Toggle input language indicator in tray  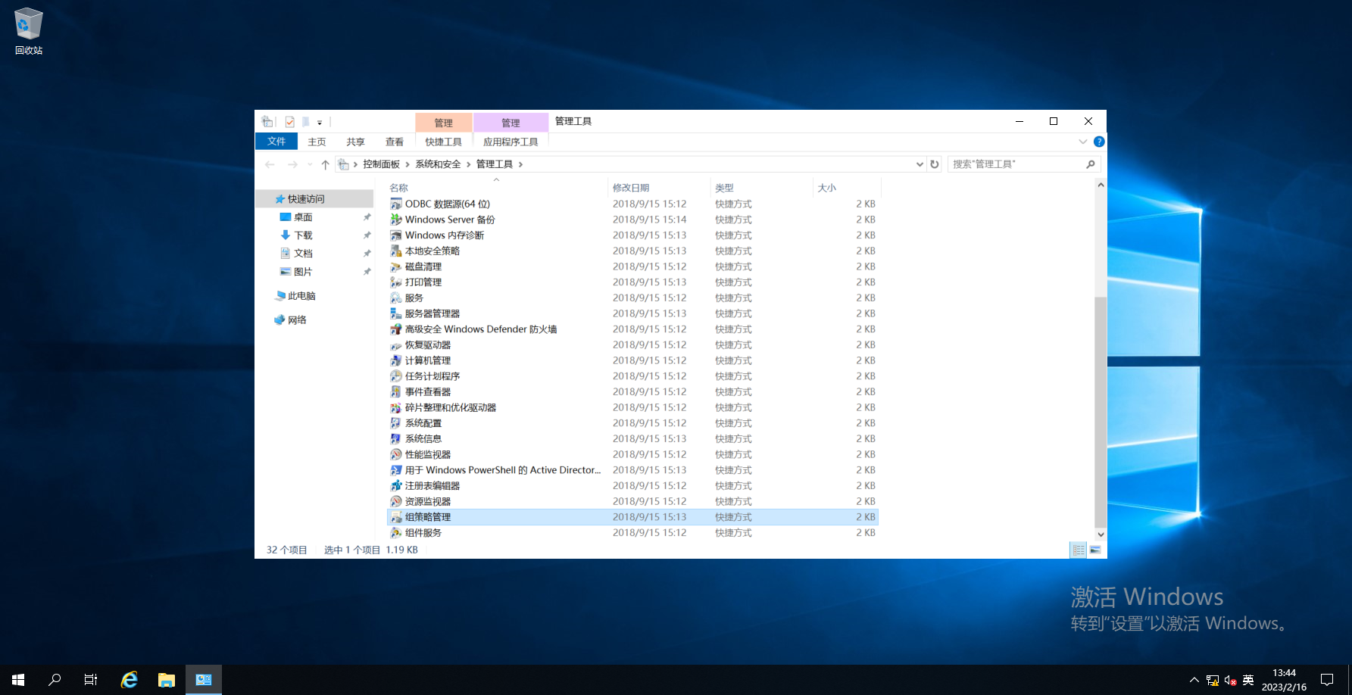click(1248, 680)
